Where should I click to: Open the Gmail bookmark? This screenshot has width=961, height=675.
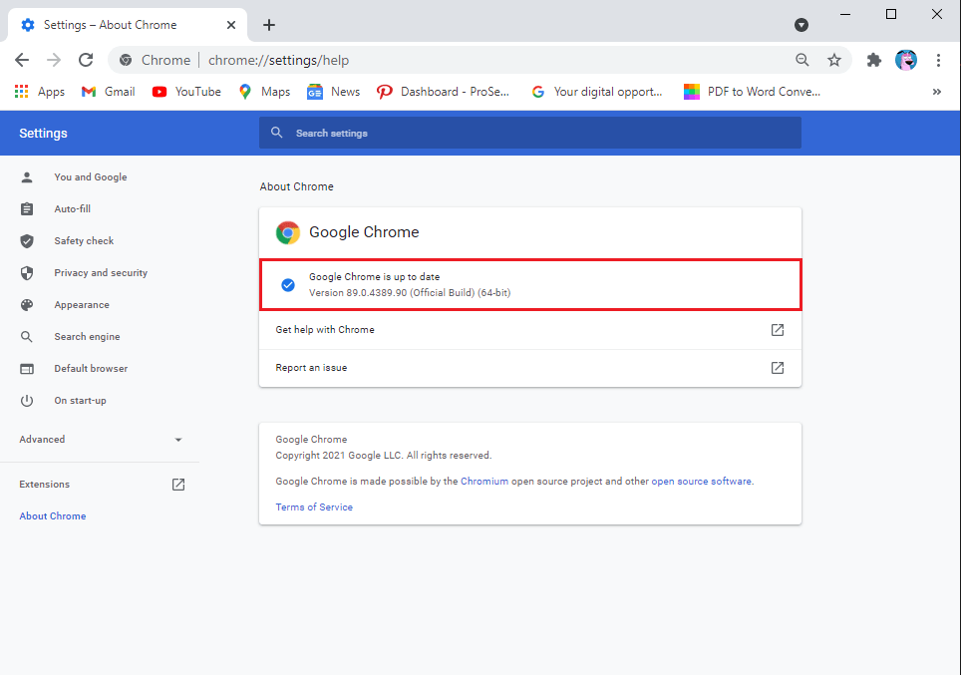[108, 92]
